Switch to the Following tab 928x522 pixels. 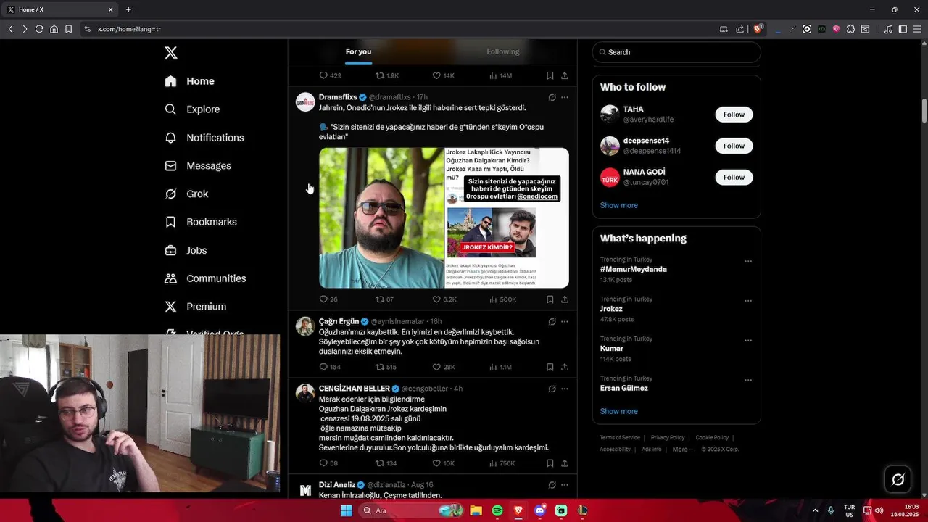(x=503, y=51)
